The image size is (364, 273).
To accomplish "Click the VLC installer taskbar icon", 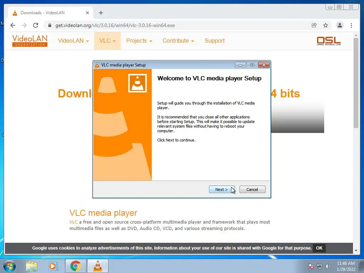I will (98, 266).
